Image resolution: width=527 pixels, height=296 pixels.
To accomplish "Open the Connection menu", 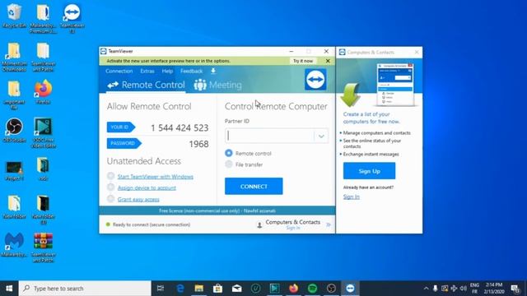I will pos(119,72).
